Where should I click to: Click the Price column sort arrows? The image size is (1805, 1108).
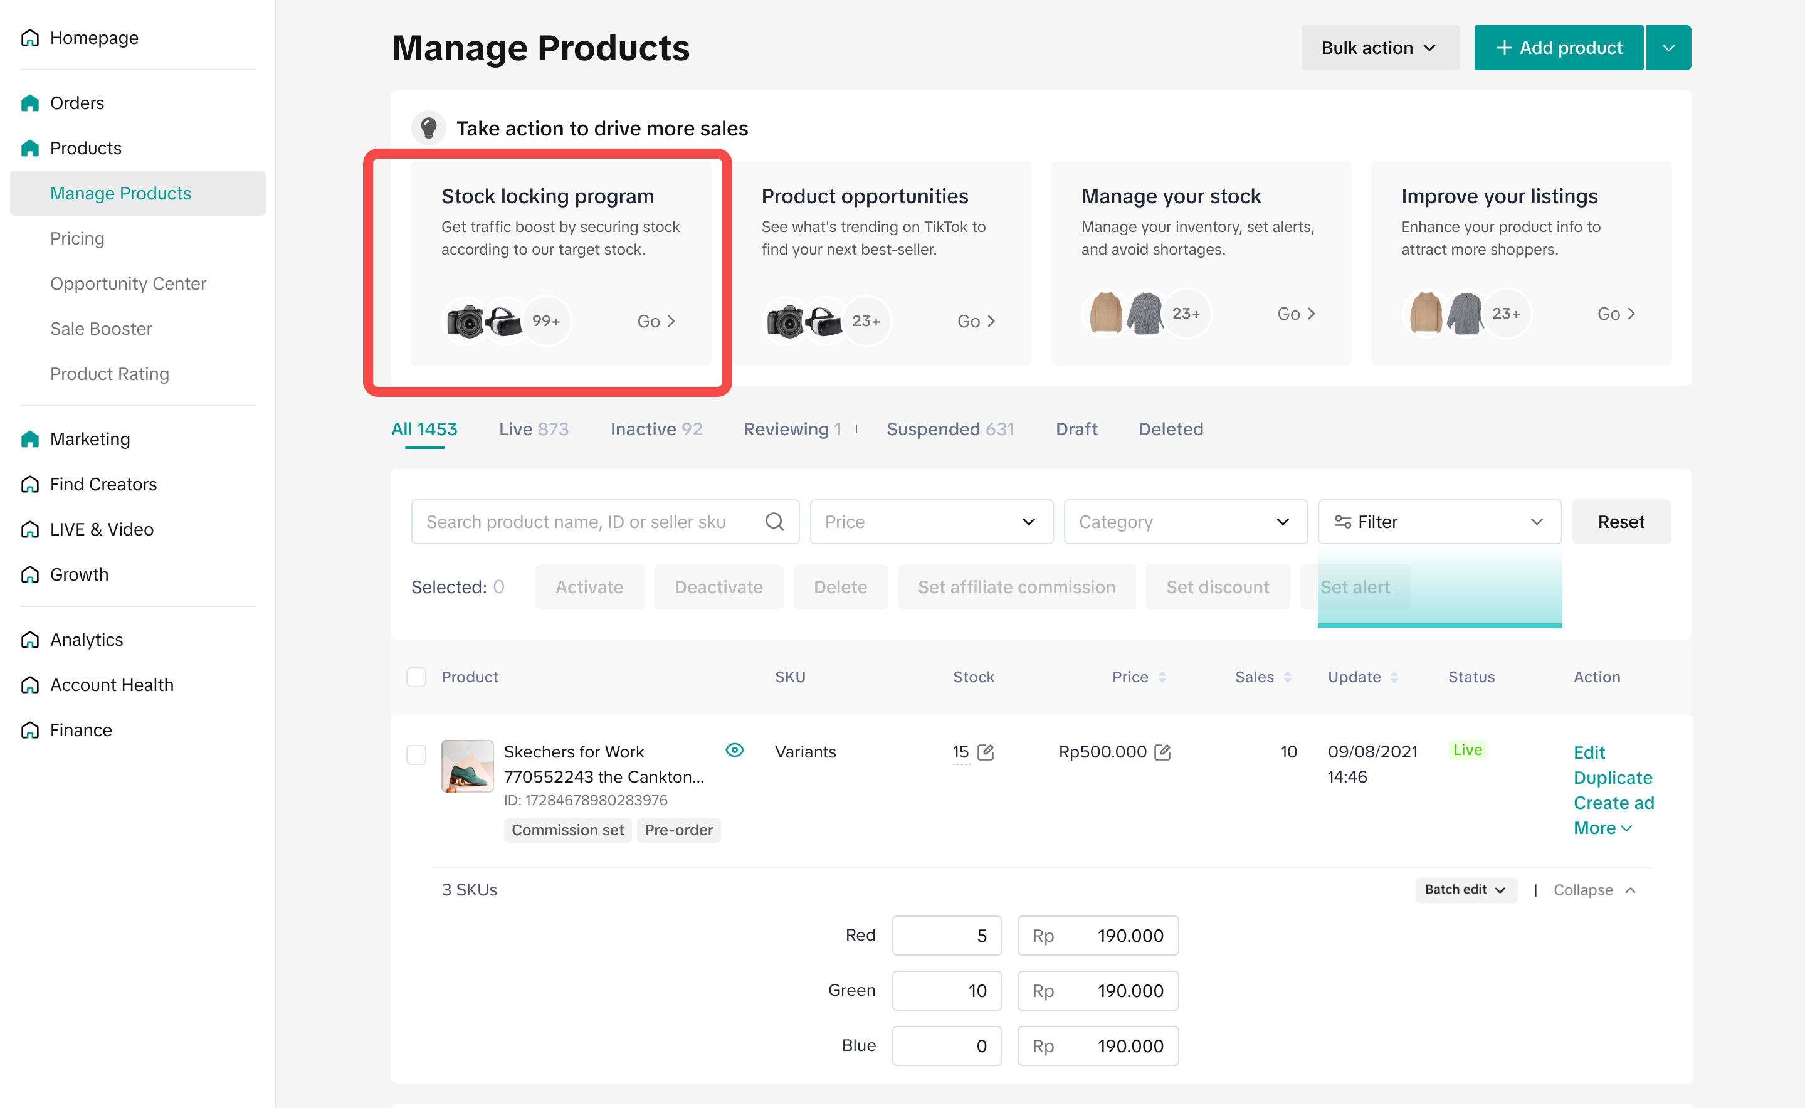[1162, 677]
